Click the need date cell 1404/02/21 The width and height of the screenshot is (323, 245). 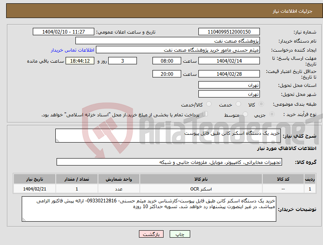point(34,189)
